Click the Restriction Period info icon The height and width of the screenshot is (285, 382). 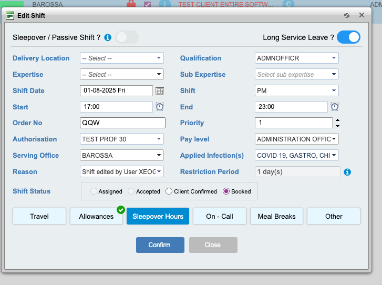point(347,172)
